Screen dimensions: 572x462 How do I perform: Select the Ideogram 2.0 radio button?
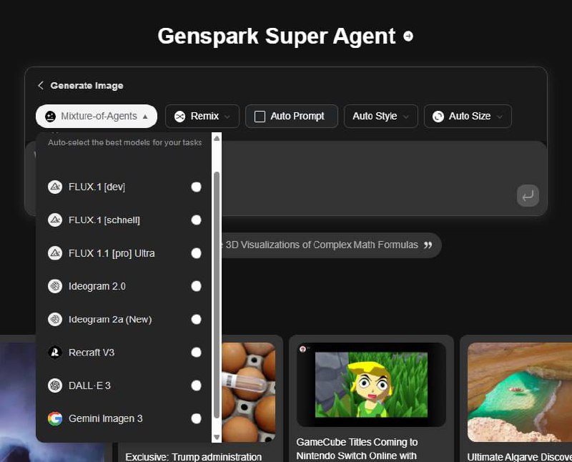pos(196,286)
